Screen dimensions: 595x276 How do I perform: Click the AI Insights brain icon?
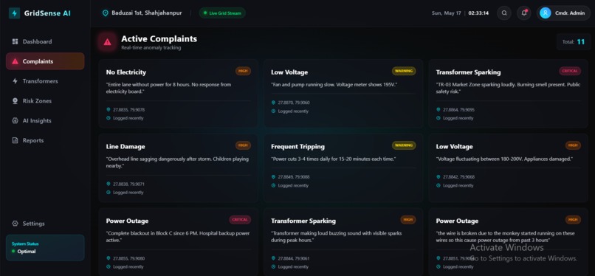(16, 120)
